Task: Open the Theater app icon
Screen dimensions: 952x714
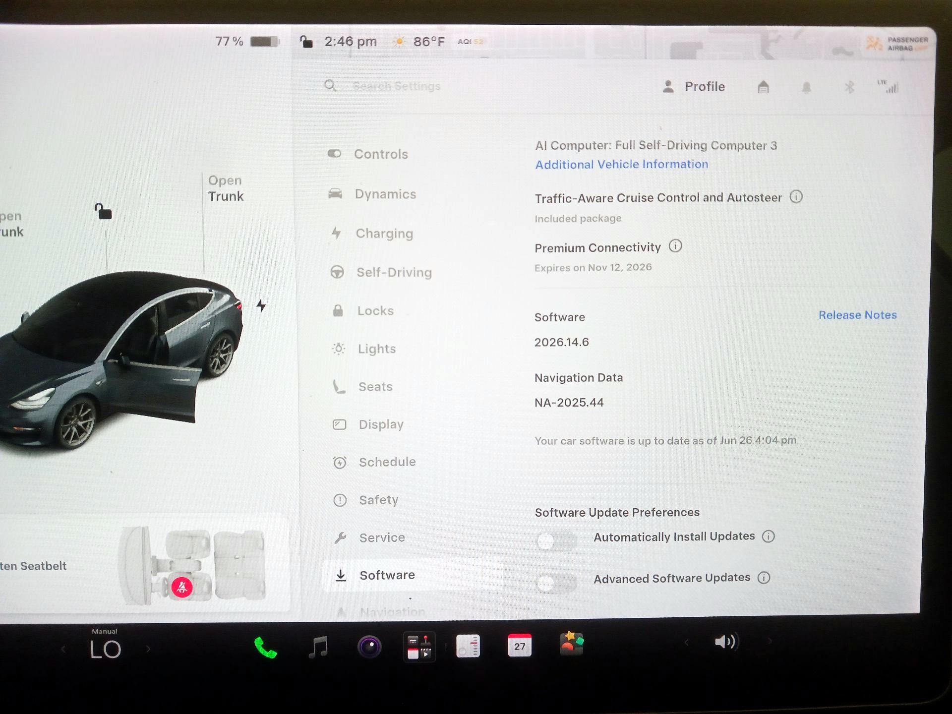Action: click(419, 647)
